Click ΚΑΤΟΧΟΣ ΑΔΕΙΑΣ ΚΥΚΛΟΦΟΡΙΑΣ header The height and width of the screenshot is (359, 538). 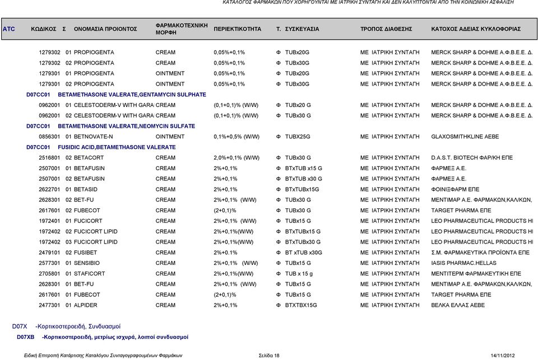[476, 29]
